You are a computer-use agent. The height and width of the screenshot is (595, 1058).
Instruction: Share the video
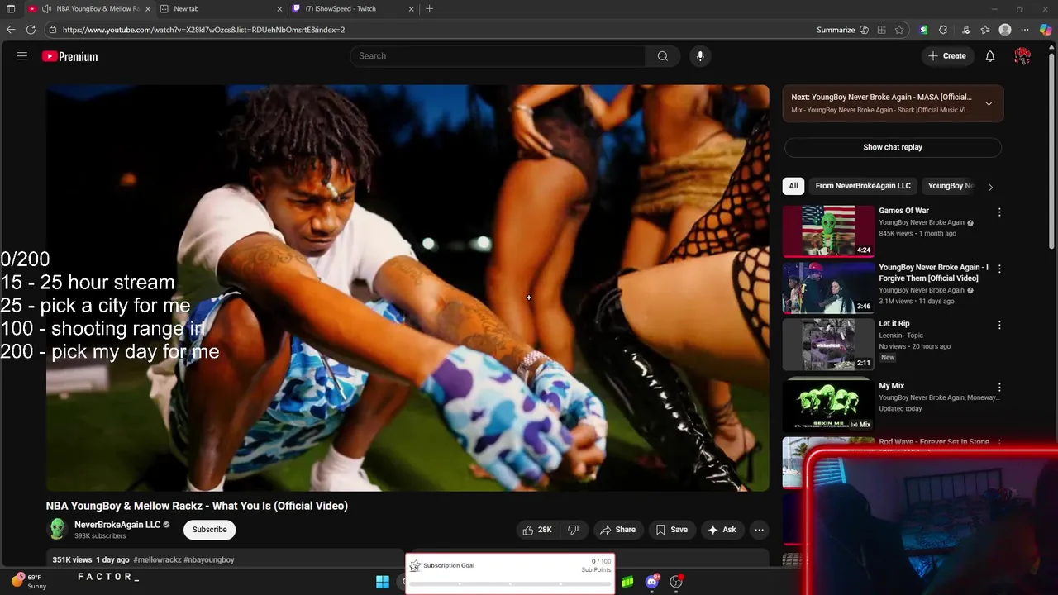coord(617,530)
